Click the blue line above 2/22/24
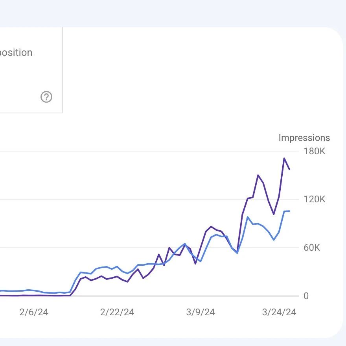Screen dimensions: 346x346 tap(117, 266)
